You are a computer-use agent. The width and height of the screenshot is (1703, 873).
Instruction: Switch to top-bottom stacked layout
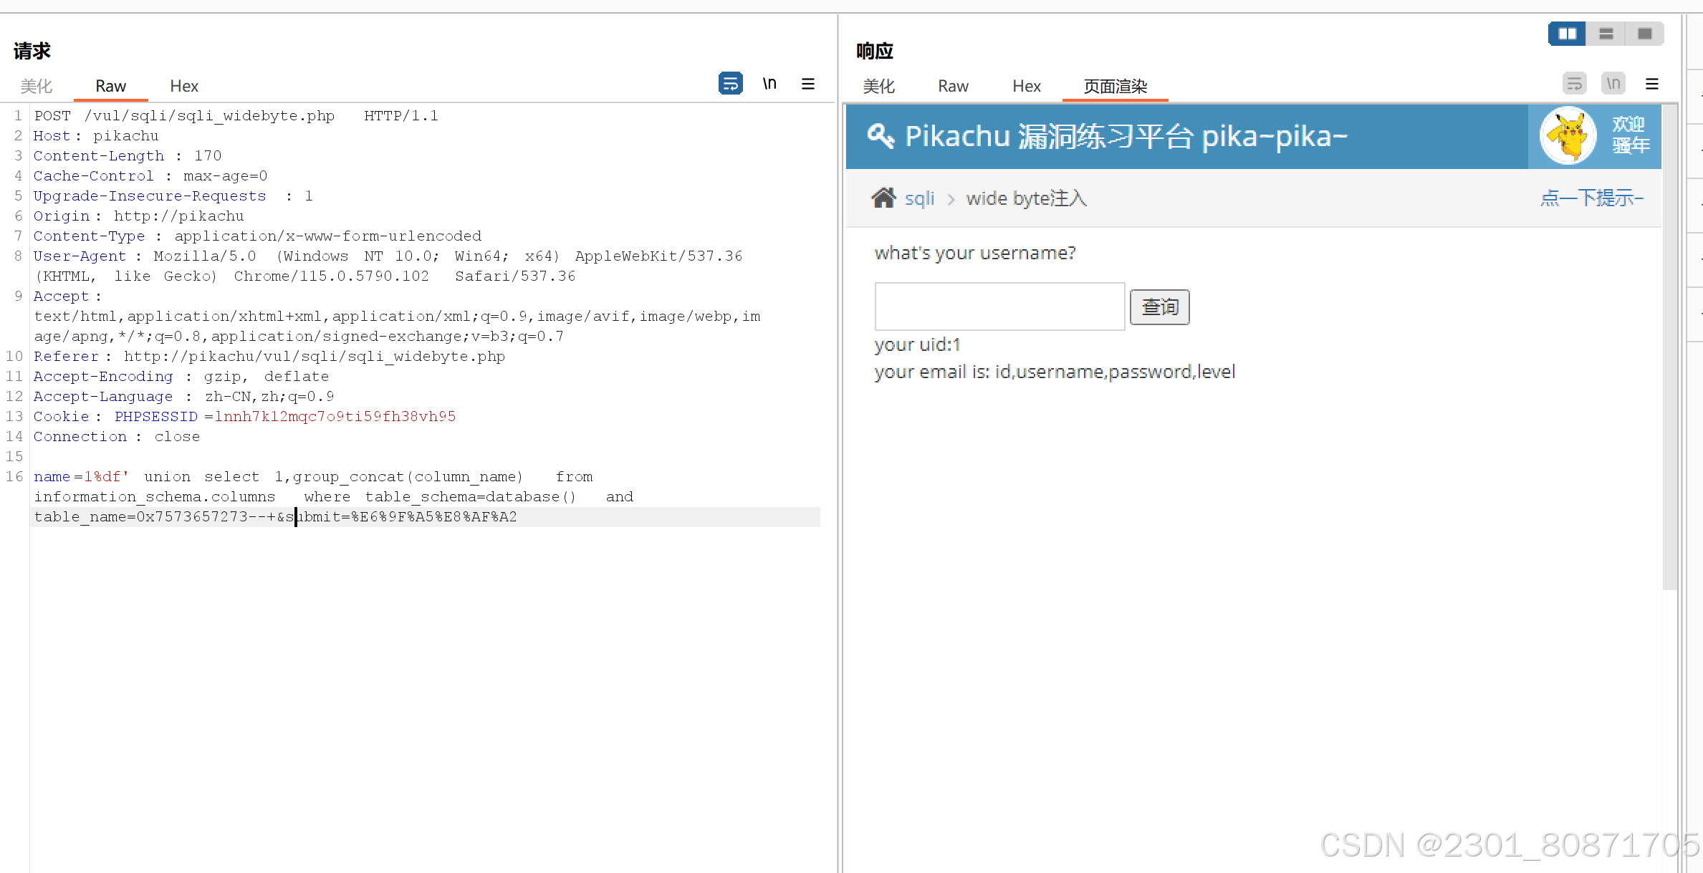tap(1606, 34)
